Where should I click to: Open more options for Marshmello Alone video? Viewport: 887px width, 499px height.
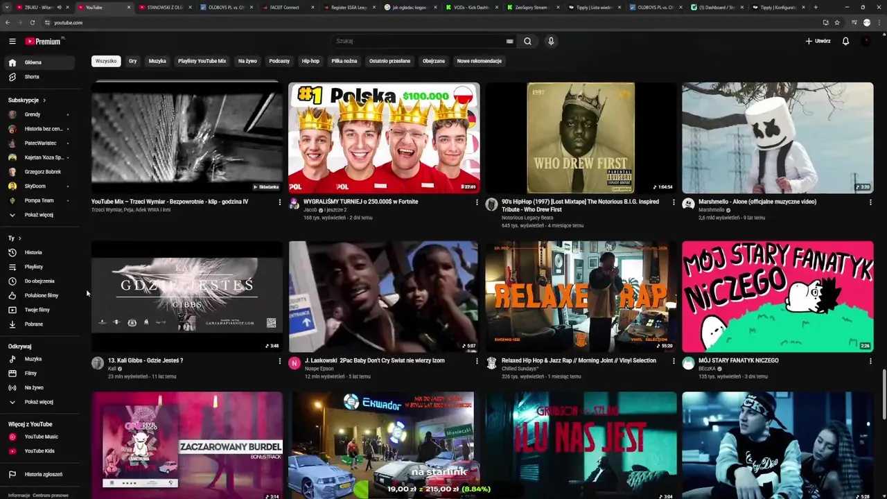(870, 202)
